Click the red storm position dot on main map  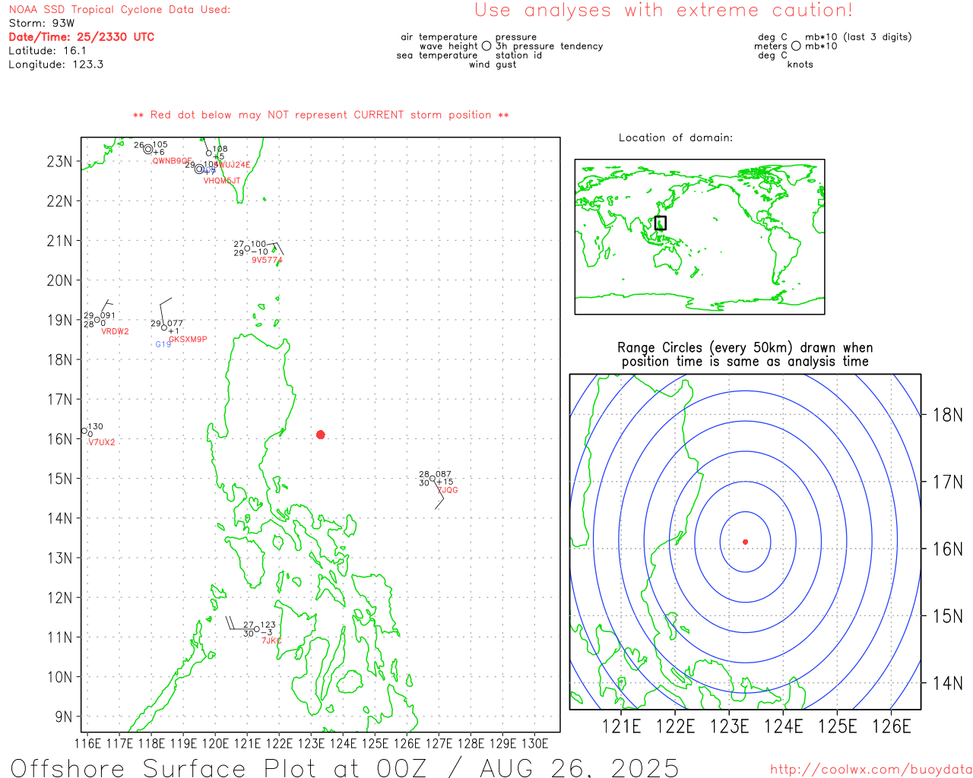(321, 435)
